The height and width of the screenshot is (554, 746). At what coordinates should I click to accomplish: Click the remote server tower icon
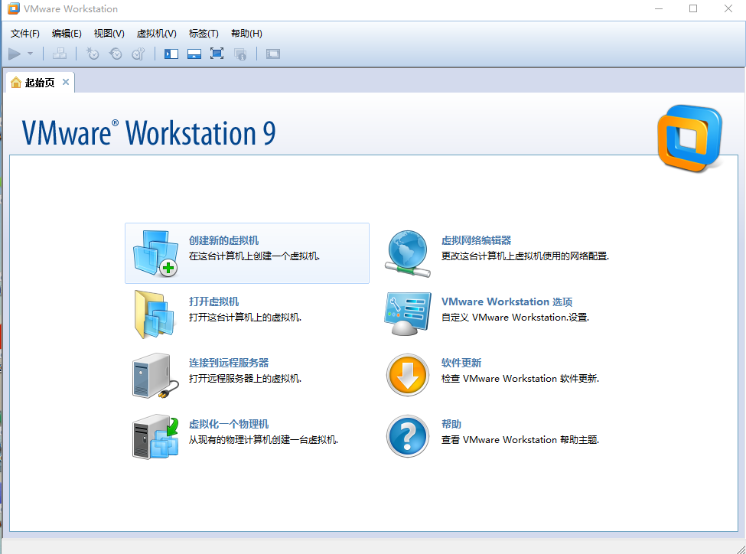155,376
